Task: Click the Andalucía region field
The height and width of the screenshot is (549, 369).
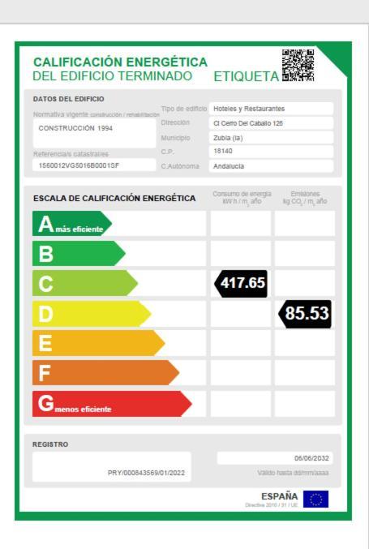Action: click(x=271, y=166)
